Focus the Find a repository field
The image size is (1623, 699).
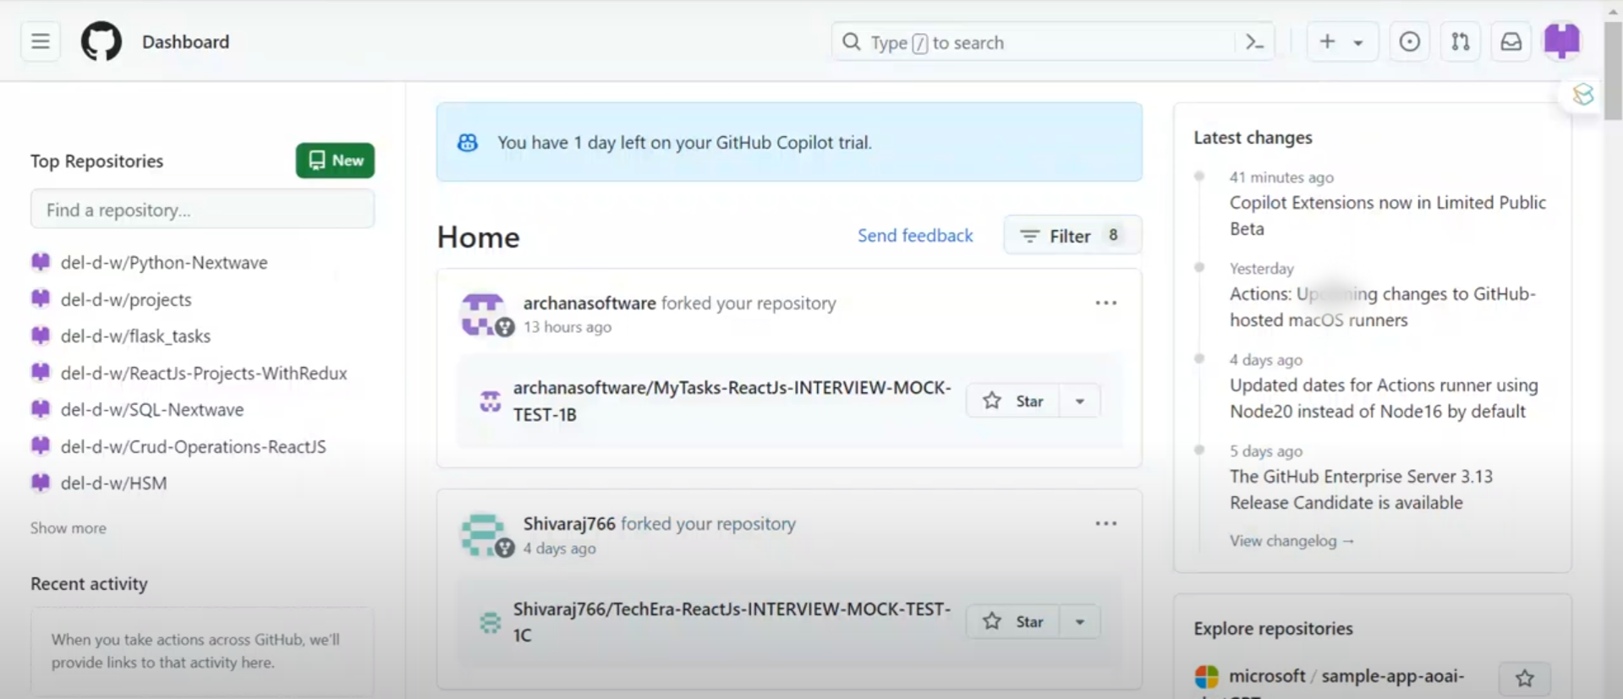202,210
